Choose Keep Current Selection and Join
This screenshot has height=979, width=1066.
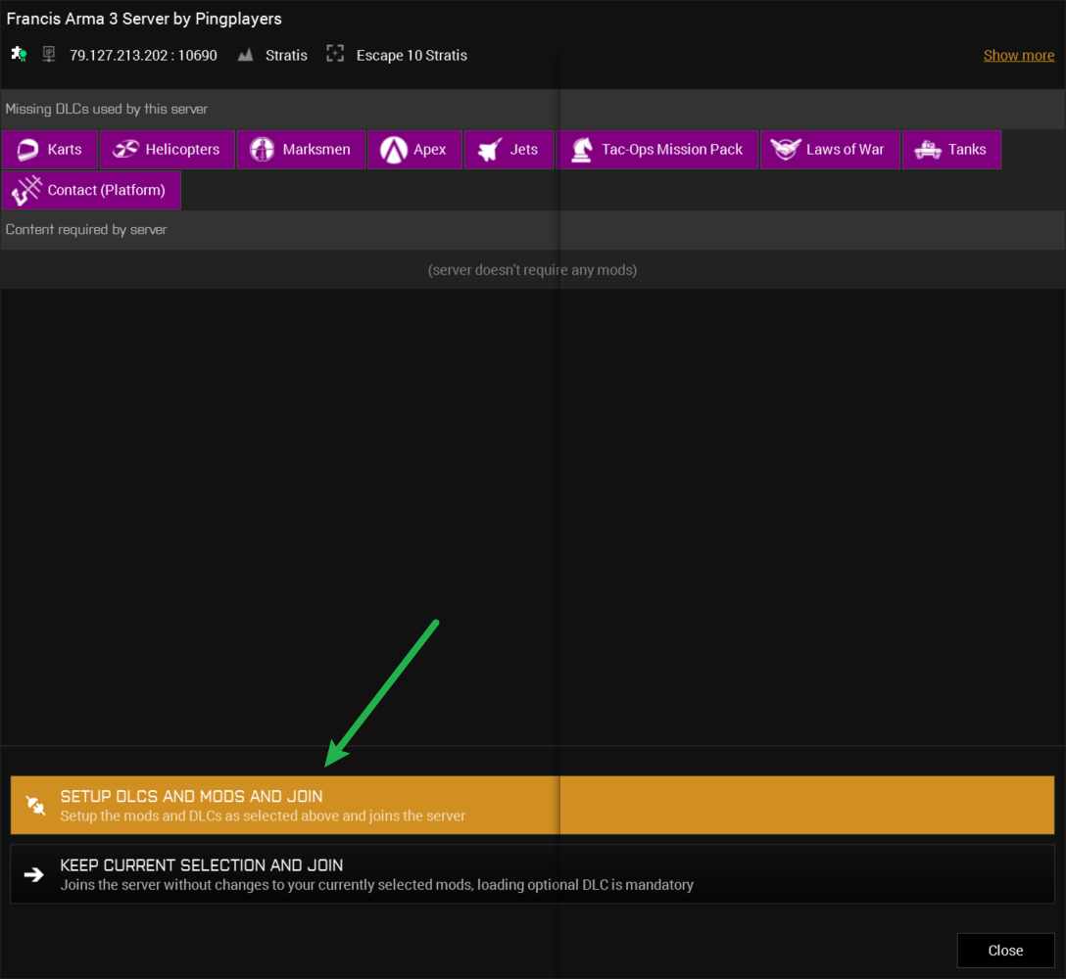[532, 874]
